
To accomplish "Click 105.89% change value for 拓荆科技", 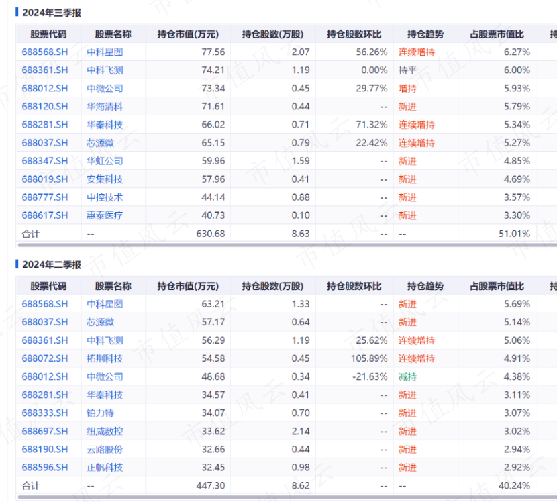I will (x=369, y=358).
